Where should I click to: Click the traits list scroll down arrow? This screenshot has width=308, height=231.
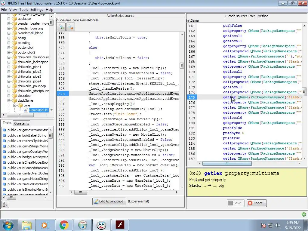51,192
